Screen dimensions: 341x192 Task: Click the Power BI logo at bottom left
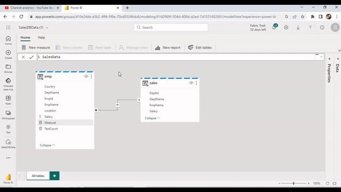(x=9, y=179)
